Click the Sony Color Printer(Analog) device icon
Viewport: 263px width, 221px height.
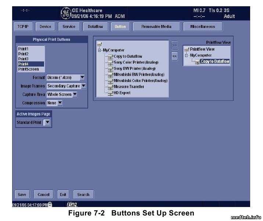[111, 63]
